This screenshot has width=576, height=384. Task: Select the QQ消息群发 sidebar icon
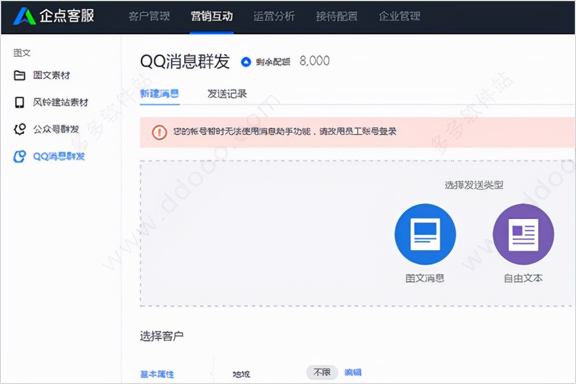pyautogui.click(x=20, y=156)
